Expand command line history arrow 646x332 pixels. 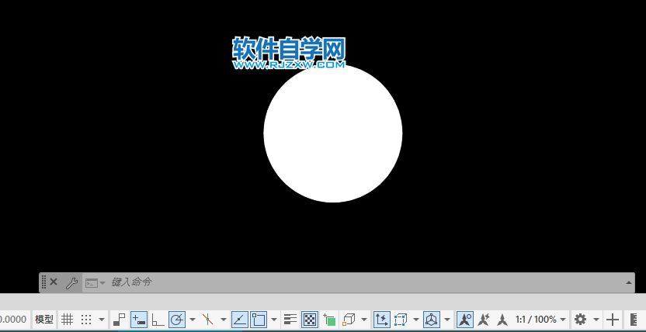629,282
